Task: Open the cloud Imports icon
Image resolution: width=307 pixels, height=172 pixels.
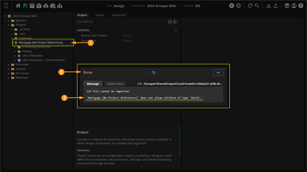Action: tap(46, 6)
